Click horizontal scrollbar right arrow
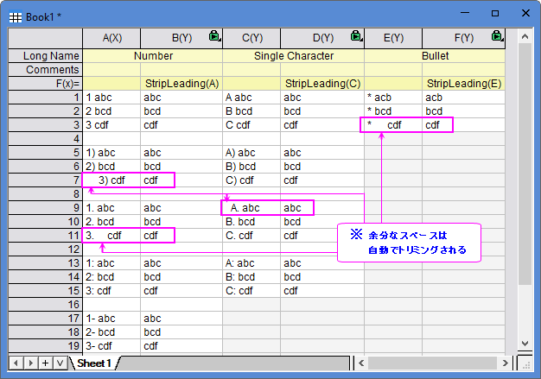541x379 pixels. tap(505, 363)
